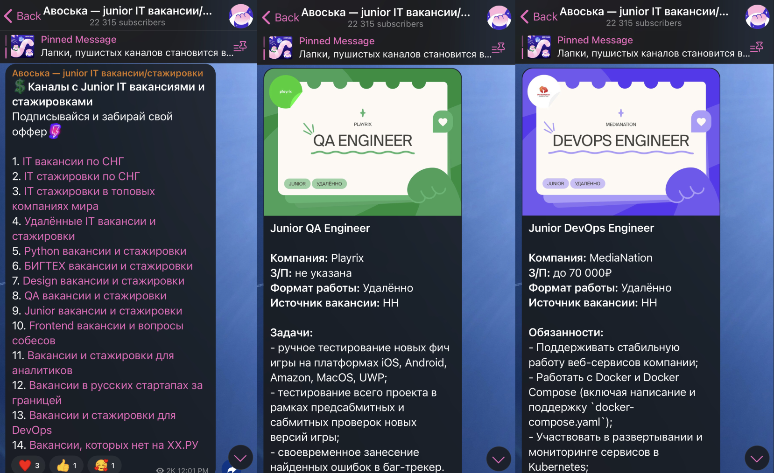Jump to bottom arrow in middle panel
Screen dimensions: 774x473
tap(499, 459)
